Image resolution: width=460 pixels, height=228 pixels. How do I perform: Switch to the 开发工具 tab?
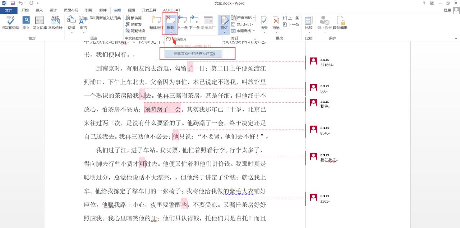coord(149,10)
